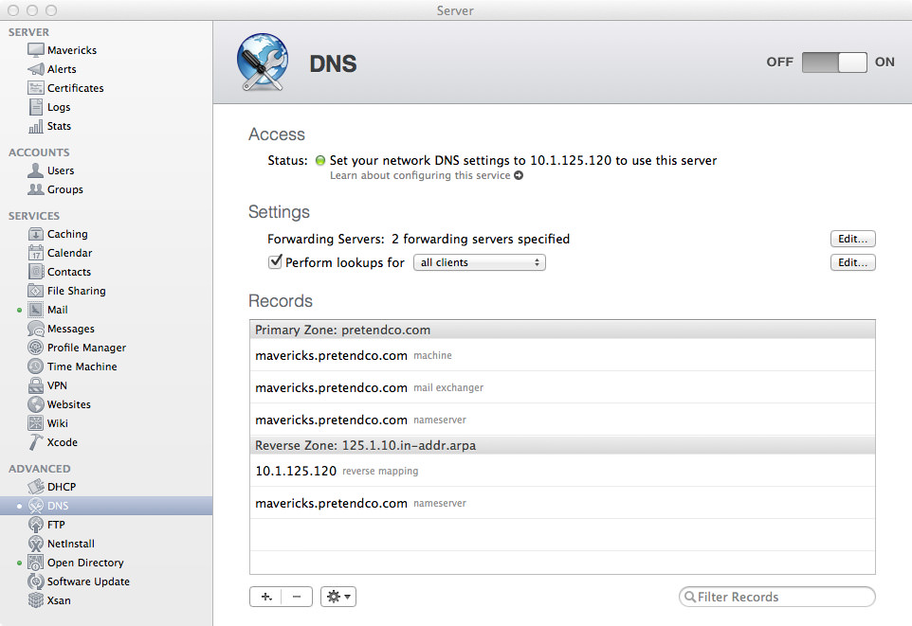Open the Wiki service icon
The height and width of the screenshot is (626, 912).
pos(35,423)
